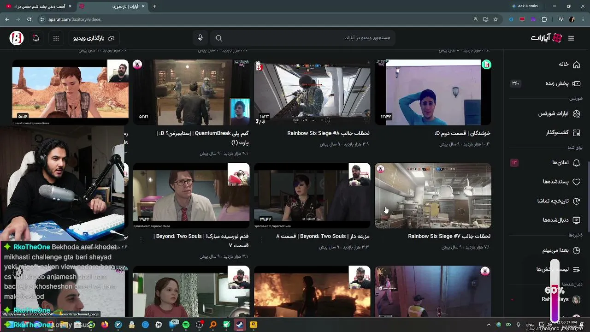Click the بارگذاری ویدیو upload button
590x332 pixels.
94,38
